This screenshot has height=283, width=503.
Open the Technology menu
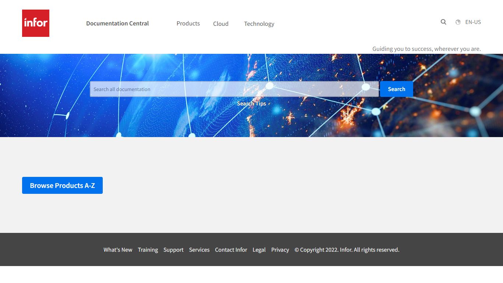pos(259,24)
